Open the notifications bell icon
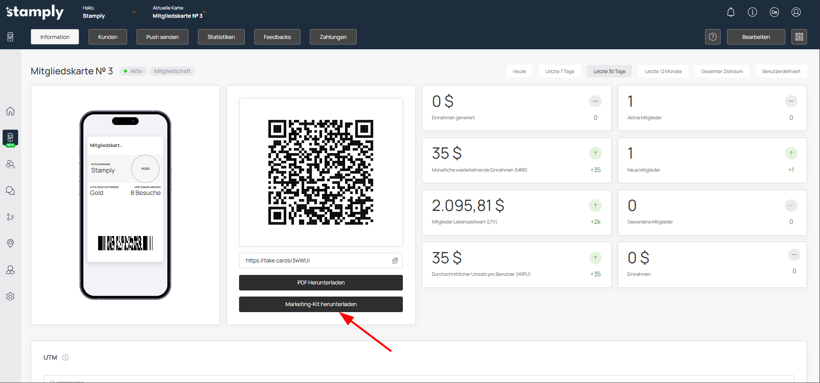Image resolution: width=820 pixels, height=383 pixels. click(731, 12)
